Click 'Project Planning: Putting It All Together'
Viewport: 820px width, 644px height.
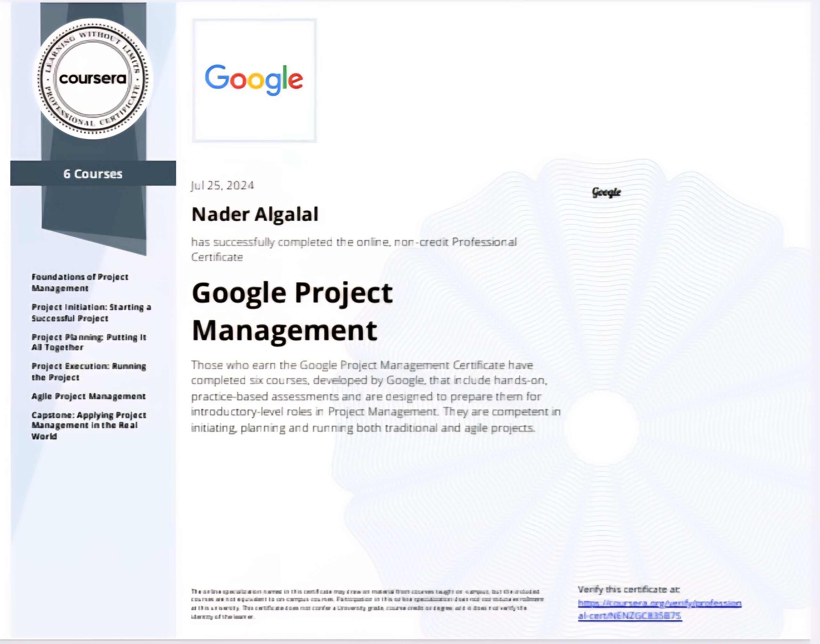[x=89, y=342]
